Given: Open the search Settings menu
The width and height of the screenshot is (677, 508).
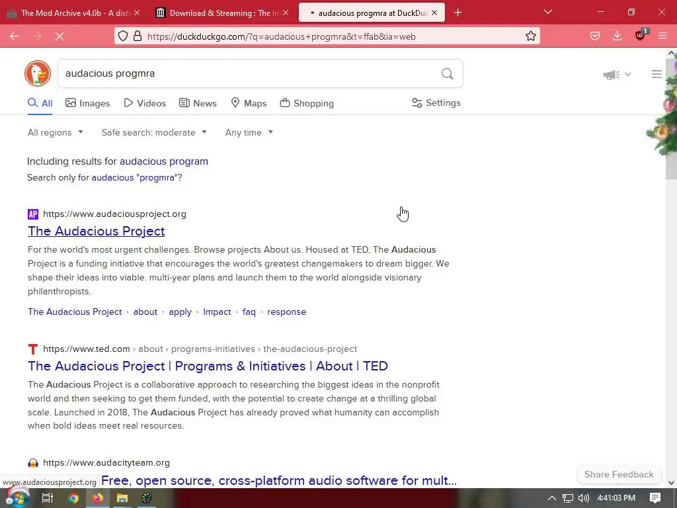Looking at the screenshot, I should (x=436, y=103).
